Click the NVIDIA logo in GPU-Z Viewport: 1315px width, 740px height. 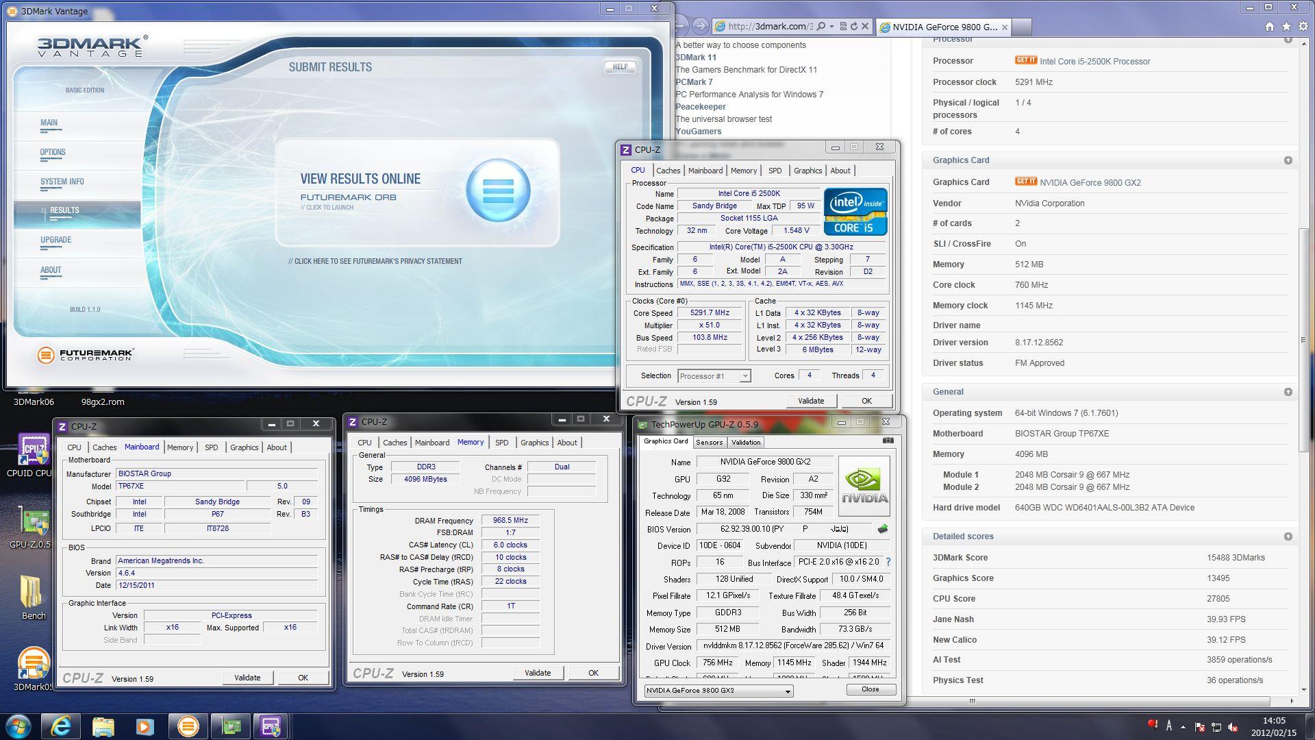pos(864,486)
